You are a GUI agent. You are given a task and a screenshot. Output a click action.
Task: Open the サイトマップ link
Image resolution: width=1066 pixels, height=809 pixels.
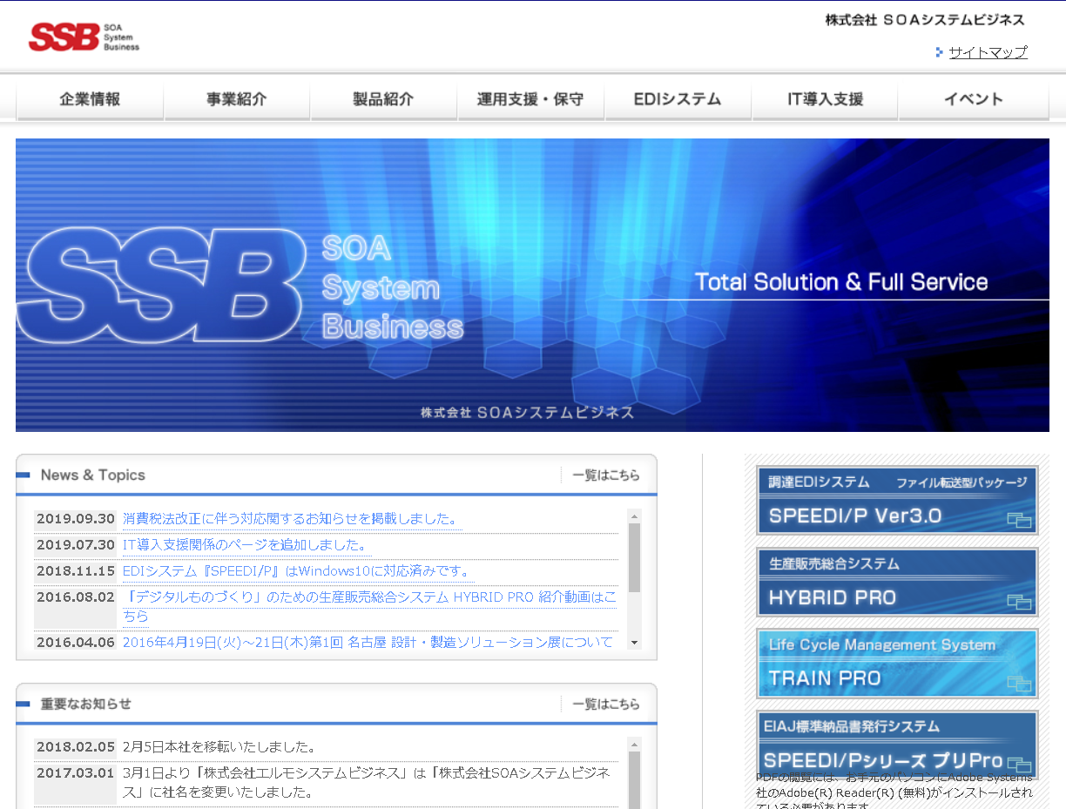coord(988,52)
